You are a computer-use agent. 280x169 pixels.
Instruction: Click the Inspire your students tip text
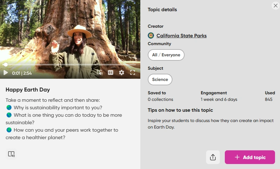click(x=210, y=124)
